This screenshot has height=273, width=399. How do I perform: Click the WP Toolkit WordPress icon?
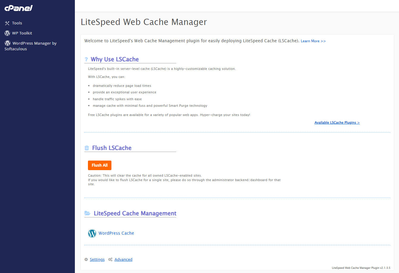7,33
